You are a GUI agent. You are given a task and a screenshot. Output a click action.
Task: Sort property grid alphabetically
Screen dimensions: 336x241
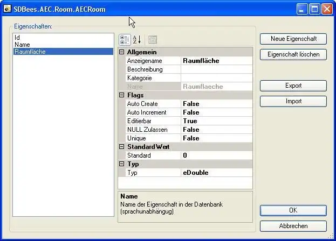136,40
